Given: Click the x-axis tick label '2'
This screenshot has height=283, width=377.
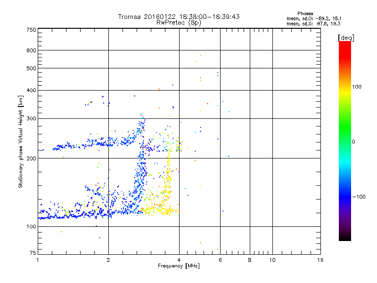Looking at the screenshot, I should click(108, 260).
